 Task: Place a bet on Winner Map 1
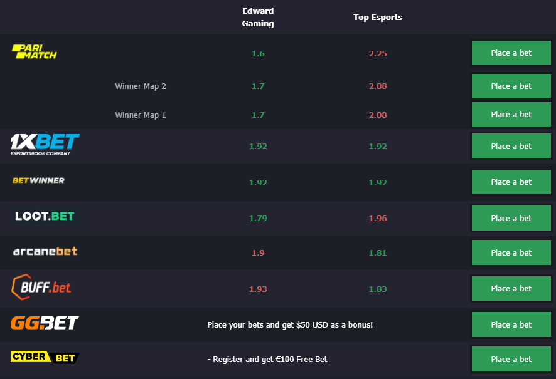click(511, 115)
